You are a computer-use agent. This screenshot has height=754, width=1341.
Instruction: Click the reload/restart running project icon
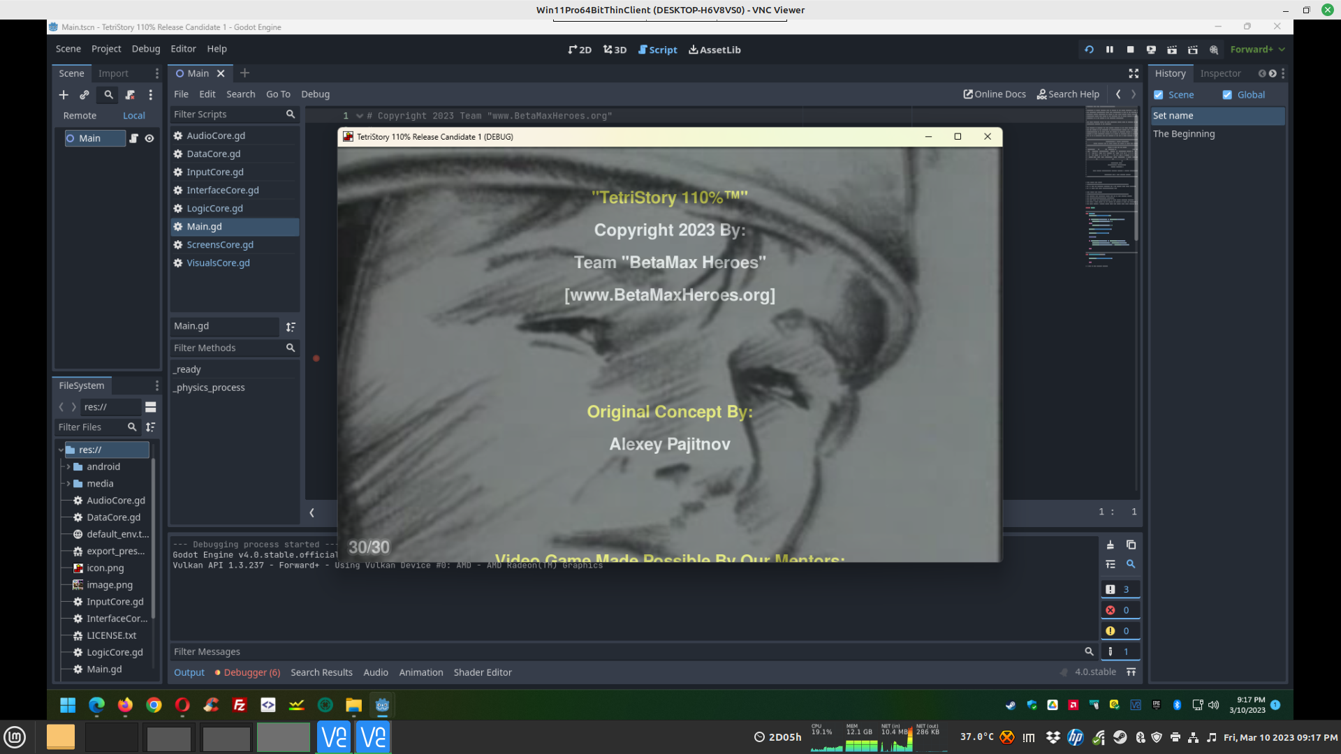click(x=1089, y=50)
